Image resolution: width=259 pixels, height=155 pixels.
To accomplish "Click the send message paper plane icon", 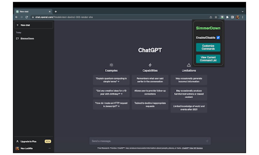I will tap(207, 141).
